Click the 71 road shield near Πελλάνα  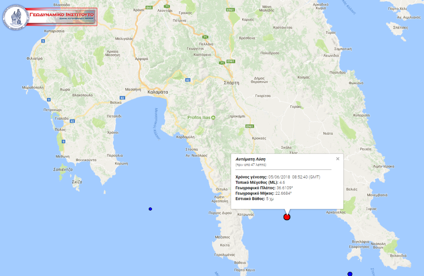point(205,37)
